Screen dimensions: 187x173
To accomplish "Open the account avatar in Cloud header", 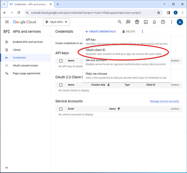I will [x=180, y=22].
